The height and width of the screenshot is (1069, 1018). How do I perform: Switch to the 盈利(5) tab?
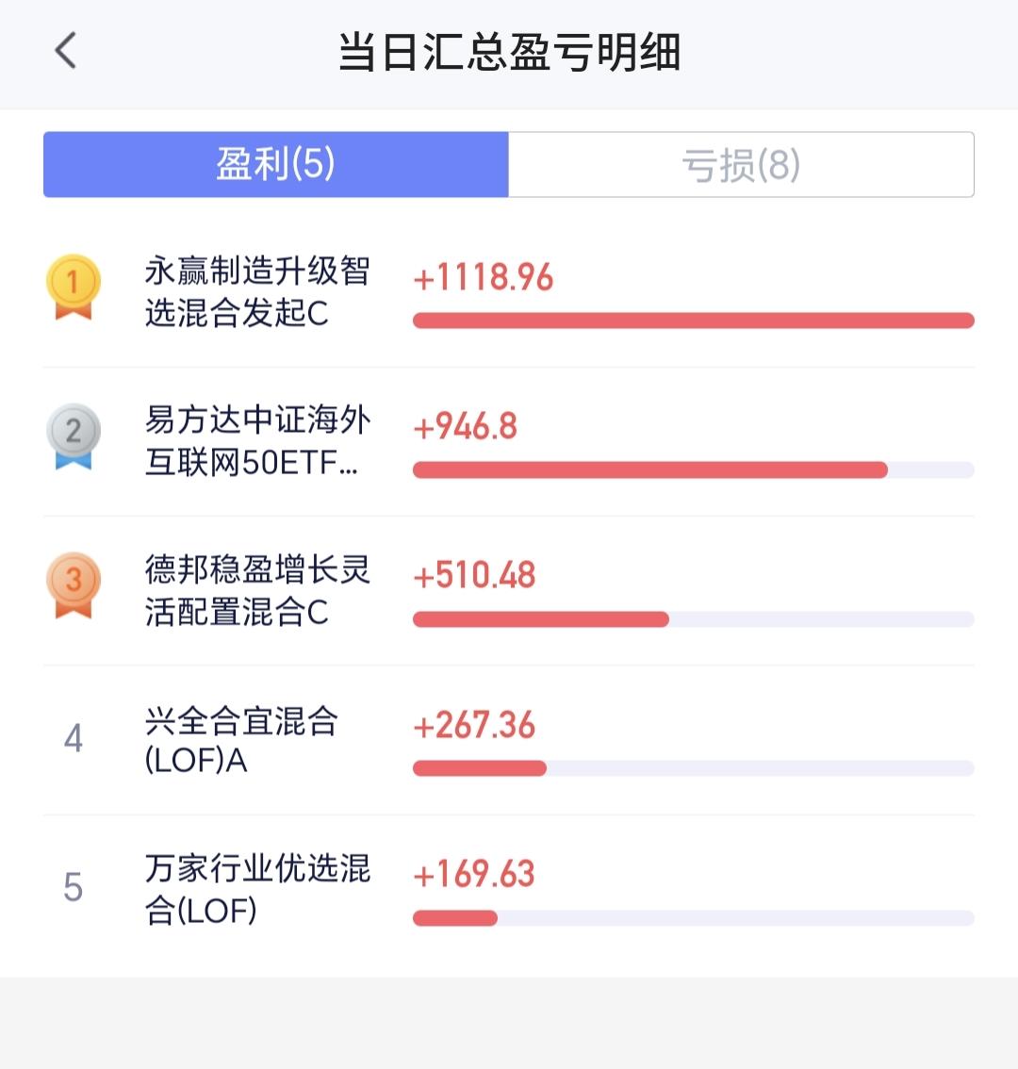coord(275,164)
